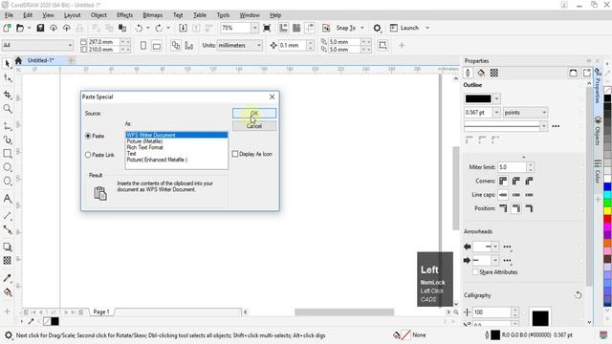This screenshot has width=612, height=344.
Task: Open outline width 0.567 pt dropdown
Action: click(497, 113)
